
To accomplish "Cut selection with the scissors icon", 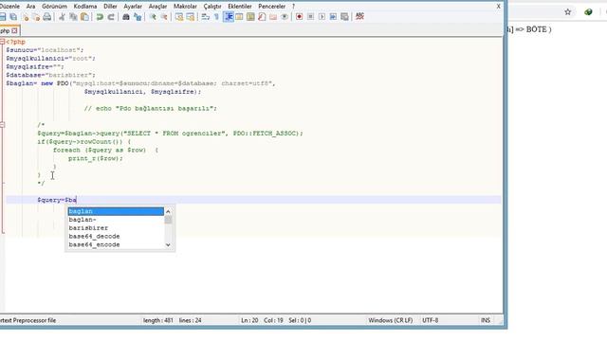I will tap(62, 17).
